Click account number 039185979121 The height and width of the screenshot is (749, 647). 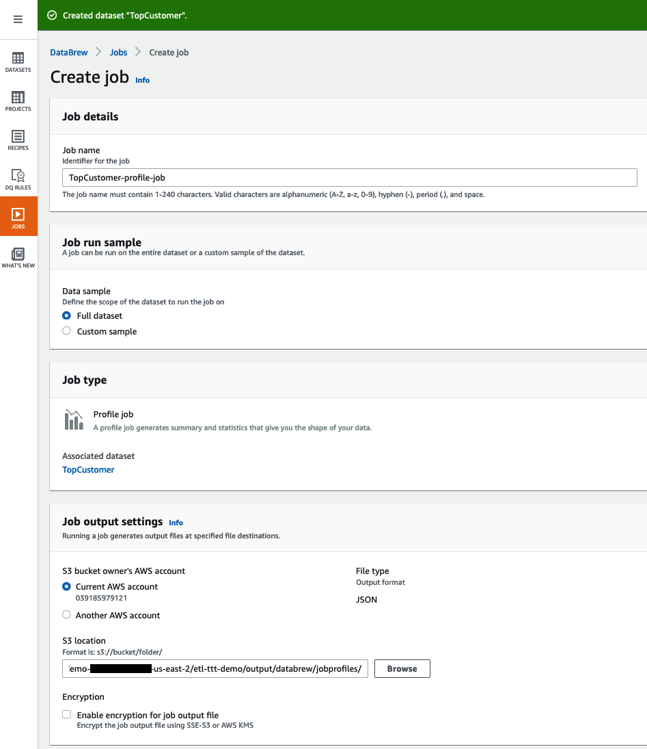click(101, 598)
